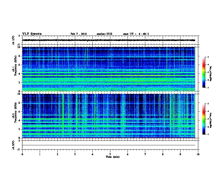The image size is (223, 173).
Task: Click the ch.1 spectrogram plot area
Action: (109, 69)
